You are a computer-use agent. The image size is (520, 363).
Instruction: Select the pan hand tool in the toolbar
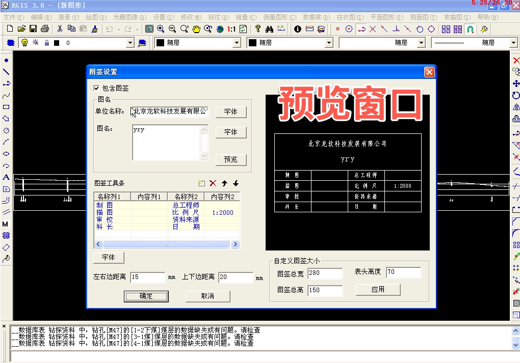pos(196,29)
